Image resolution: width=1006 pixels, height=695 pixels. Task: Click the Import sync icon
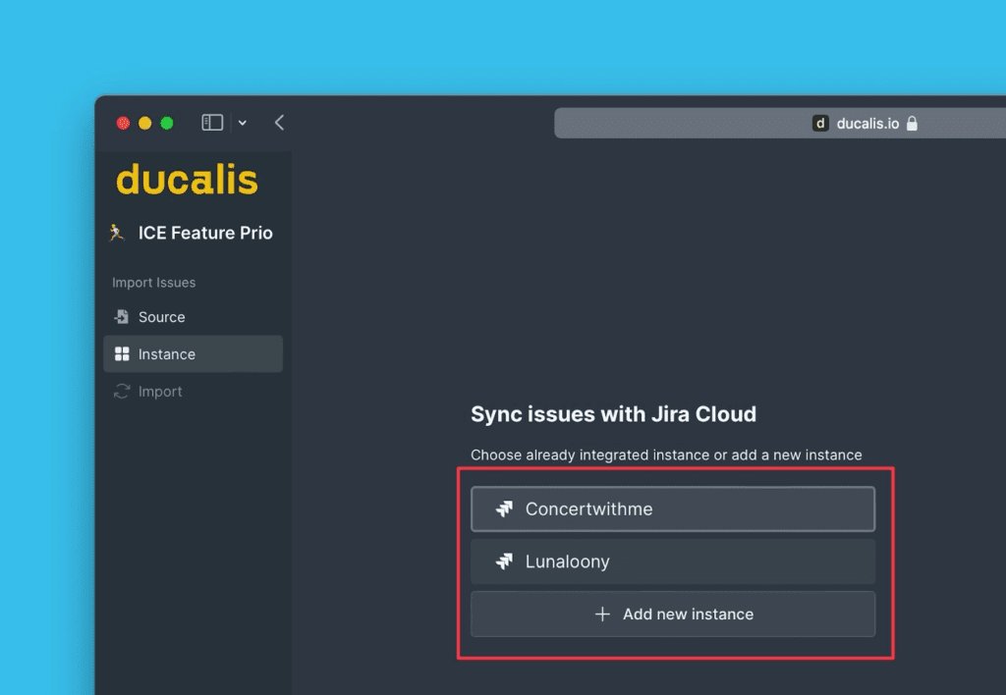(x=120, y=391)
